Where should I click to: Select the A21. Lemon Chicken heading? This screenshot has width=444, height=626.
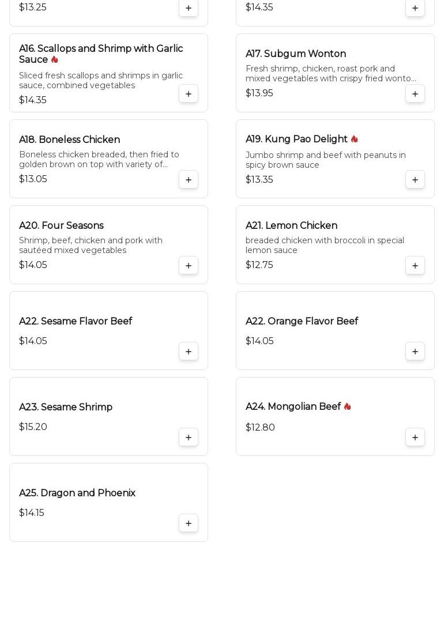[x=291, y=226]
